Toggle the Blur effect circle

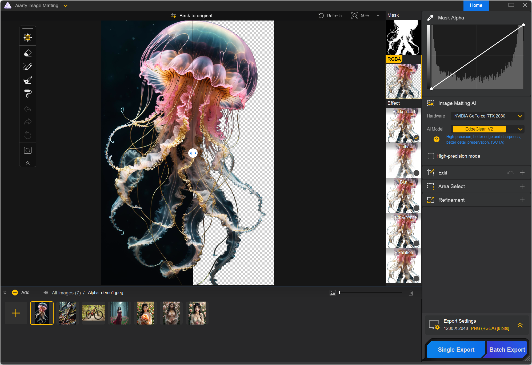[416, 208]
